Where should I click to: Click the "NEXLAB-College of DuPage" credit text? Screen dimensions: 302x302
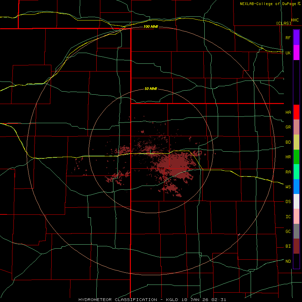pyautogui.click(x=268, y=4)
